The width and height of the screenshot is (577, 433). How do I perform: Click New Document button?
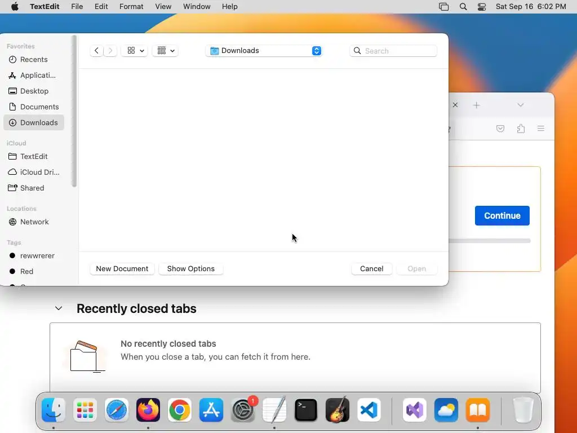click(122, 269)
